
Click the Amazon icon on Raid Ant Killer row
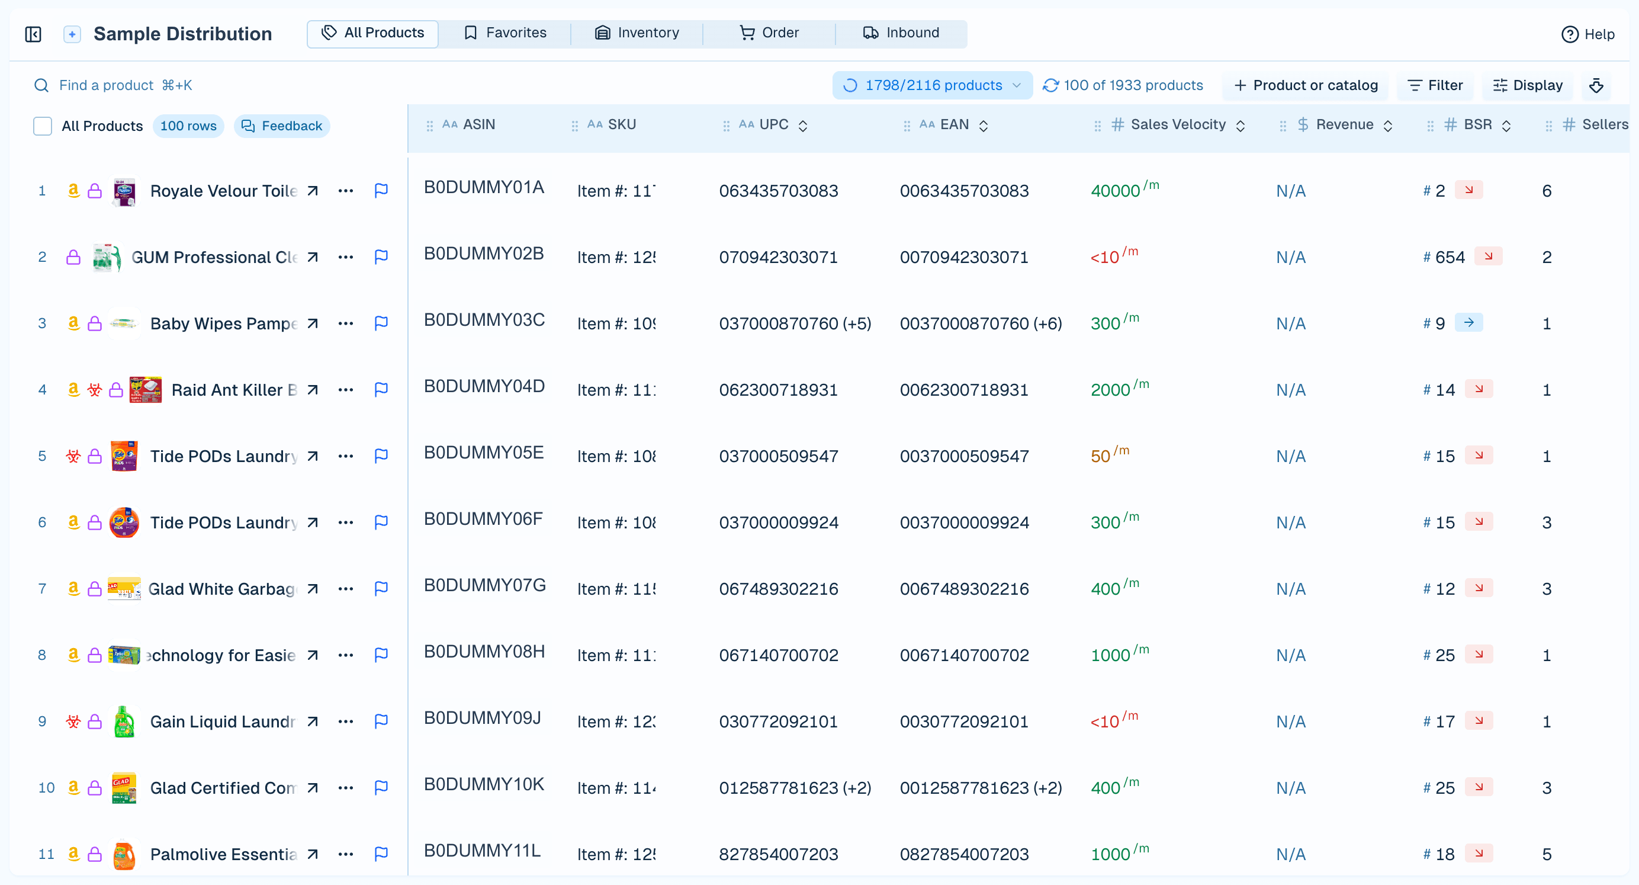click(74, 389)
